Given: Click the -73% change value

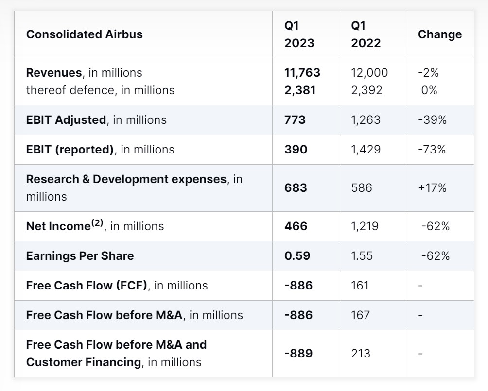Looking at the screenshot, I should click(432, 150).
